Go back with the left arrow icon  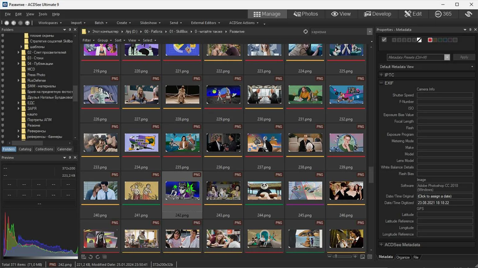click(14, 23)
